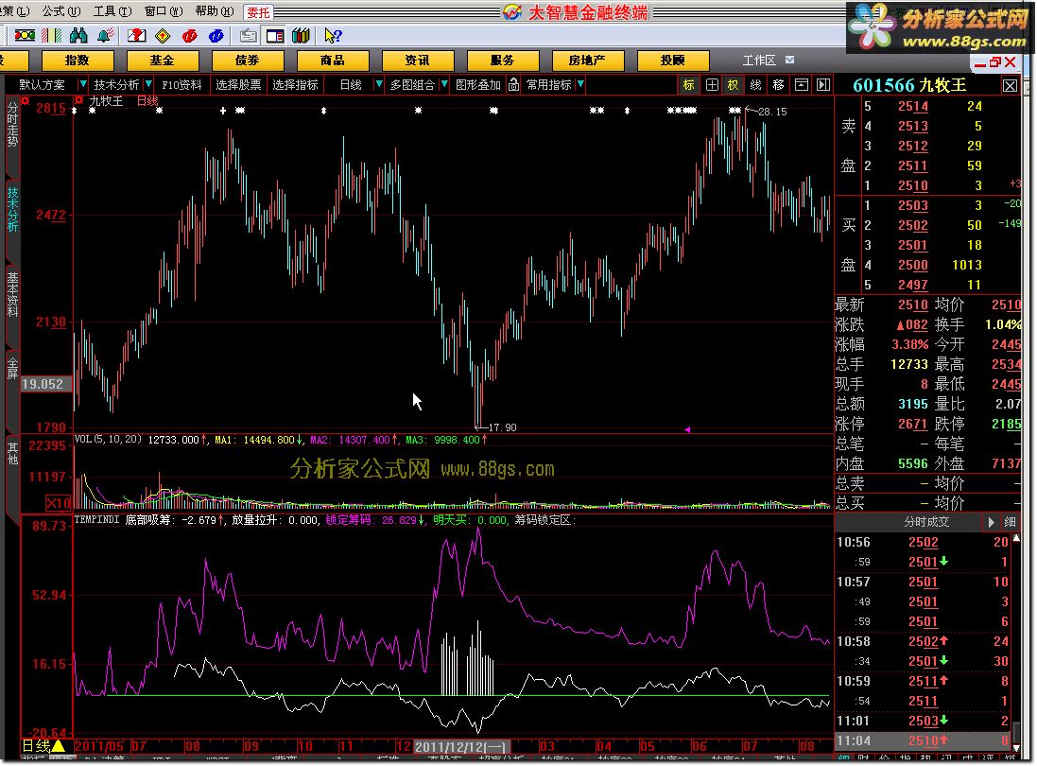The image size is (1037, 766).
Task: Click the window panel icon in chart toolbar
Action: [x=801, y=85]
